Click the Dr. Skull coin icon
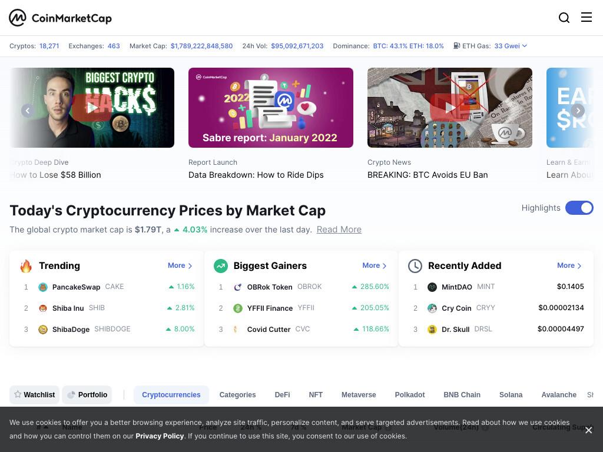This screenshot has width=603, height=452. coord(432,330)
